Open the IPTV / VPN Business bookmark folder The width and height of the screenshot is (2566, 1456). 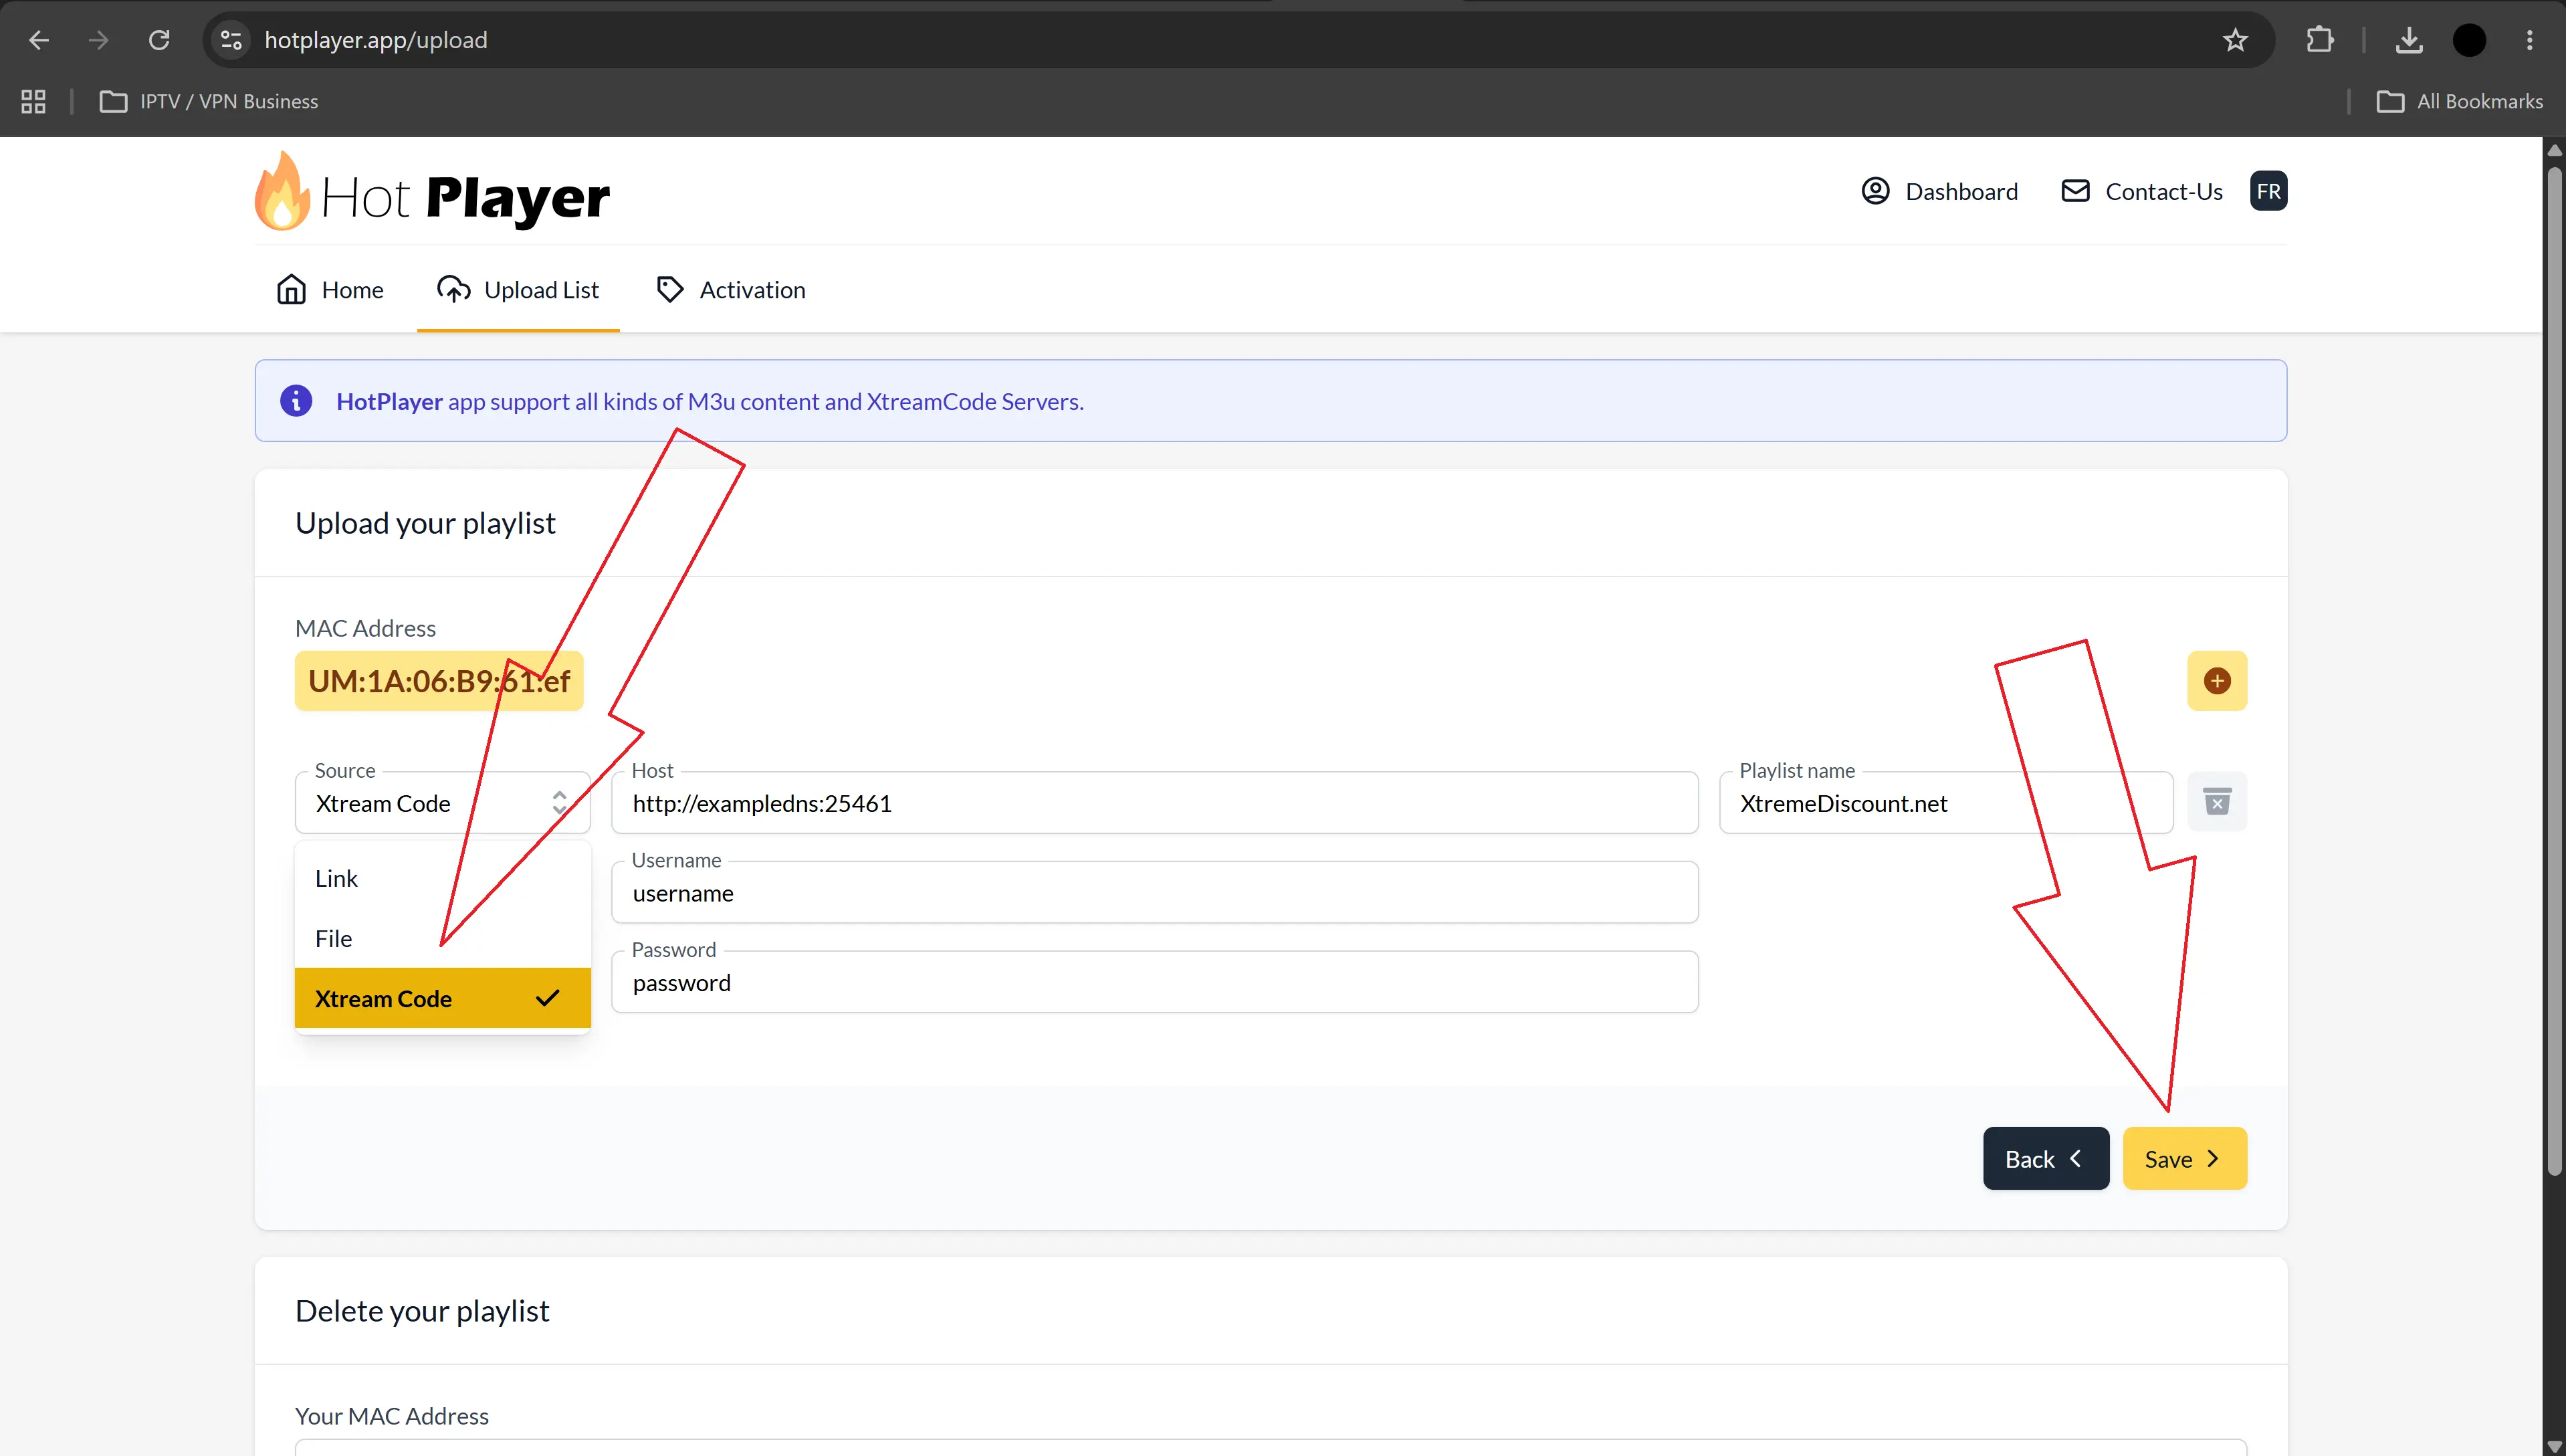(209, 101)
